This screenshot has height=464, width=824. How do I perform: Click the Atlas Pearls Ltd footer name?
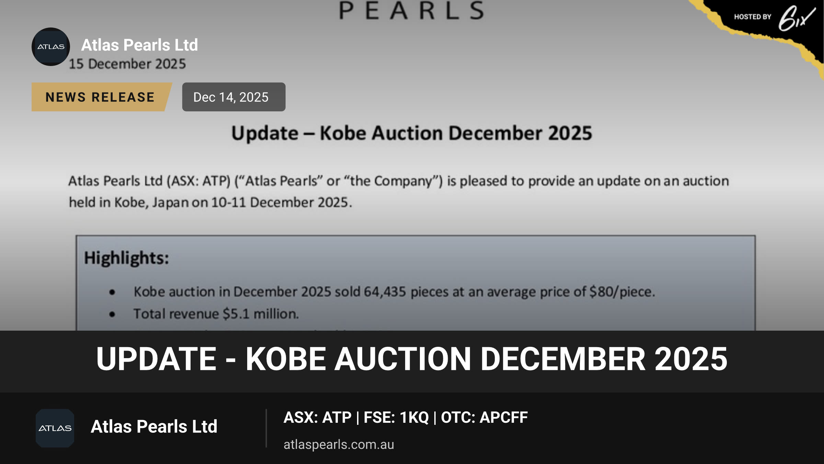(x=154, y=427)
